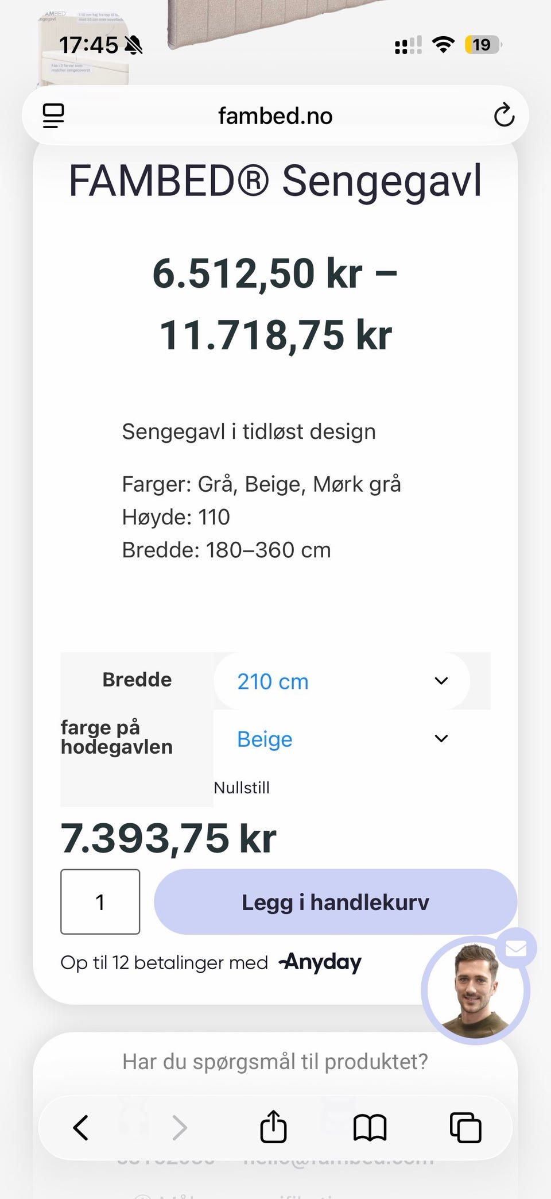Open the Bredde 210 cm dropdown
The image size is (551, 1199).
342,681
